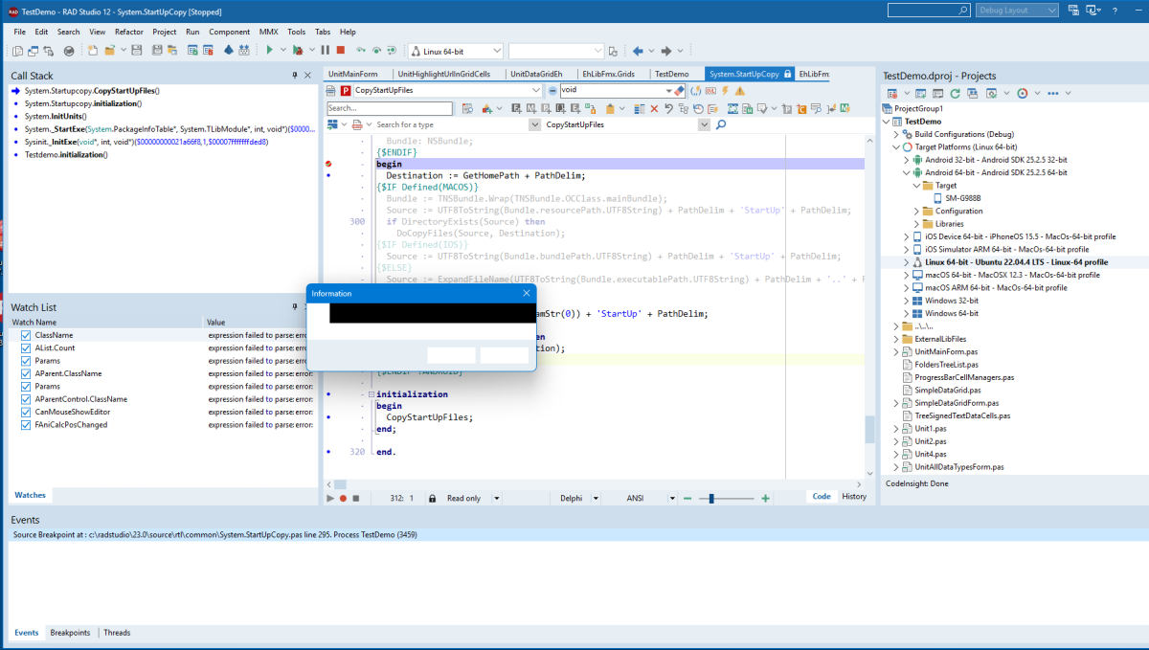Close the Call Stack panel
The image size is (1149, 650).
(x=309, y=75)
